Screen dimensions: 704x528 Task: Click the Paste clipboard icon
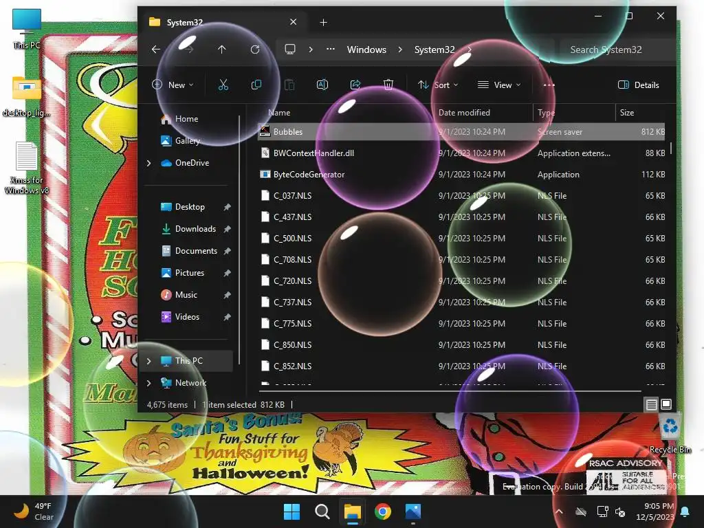(289, 85)
